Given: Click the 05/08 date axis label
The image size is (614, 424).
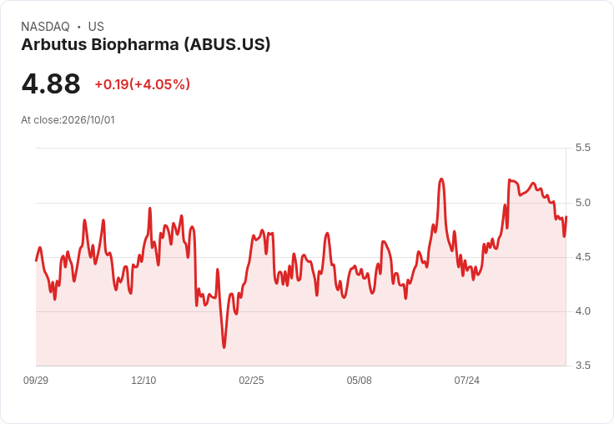Looking at the screenshot, I should pyautogui.click(x=359, y=380).
